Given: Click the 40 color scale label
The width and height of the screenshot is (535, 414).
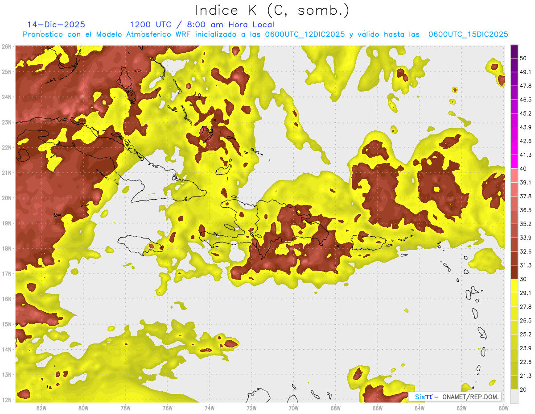Looking at the screenshot, I should 523,169.
